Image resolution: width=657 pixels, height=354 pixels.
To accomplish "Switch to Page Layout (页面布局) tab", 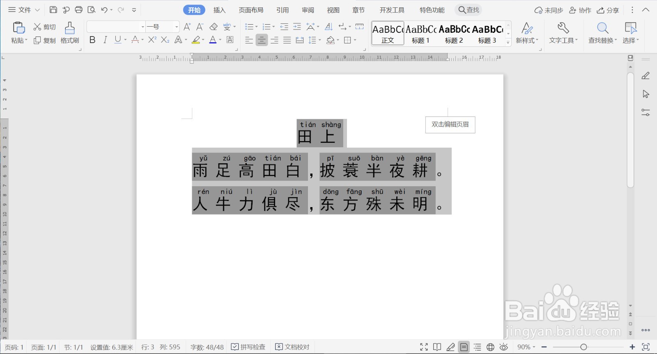I will tap(251, 10).
